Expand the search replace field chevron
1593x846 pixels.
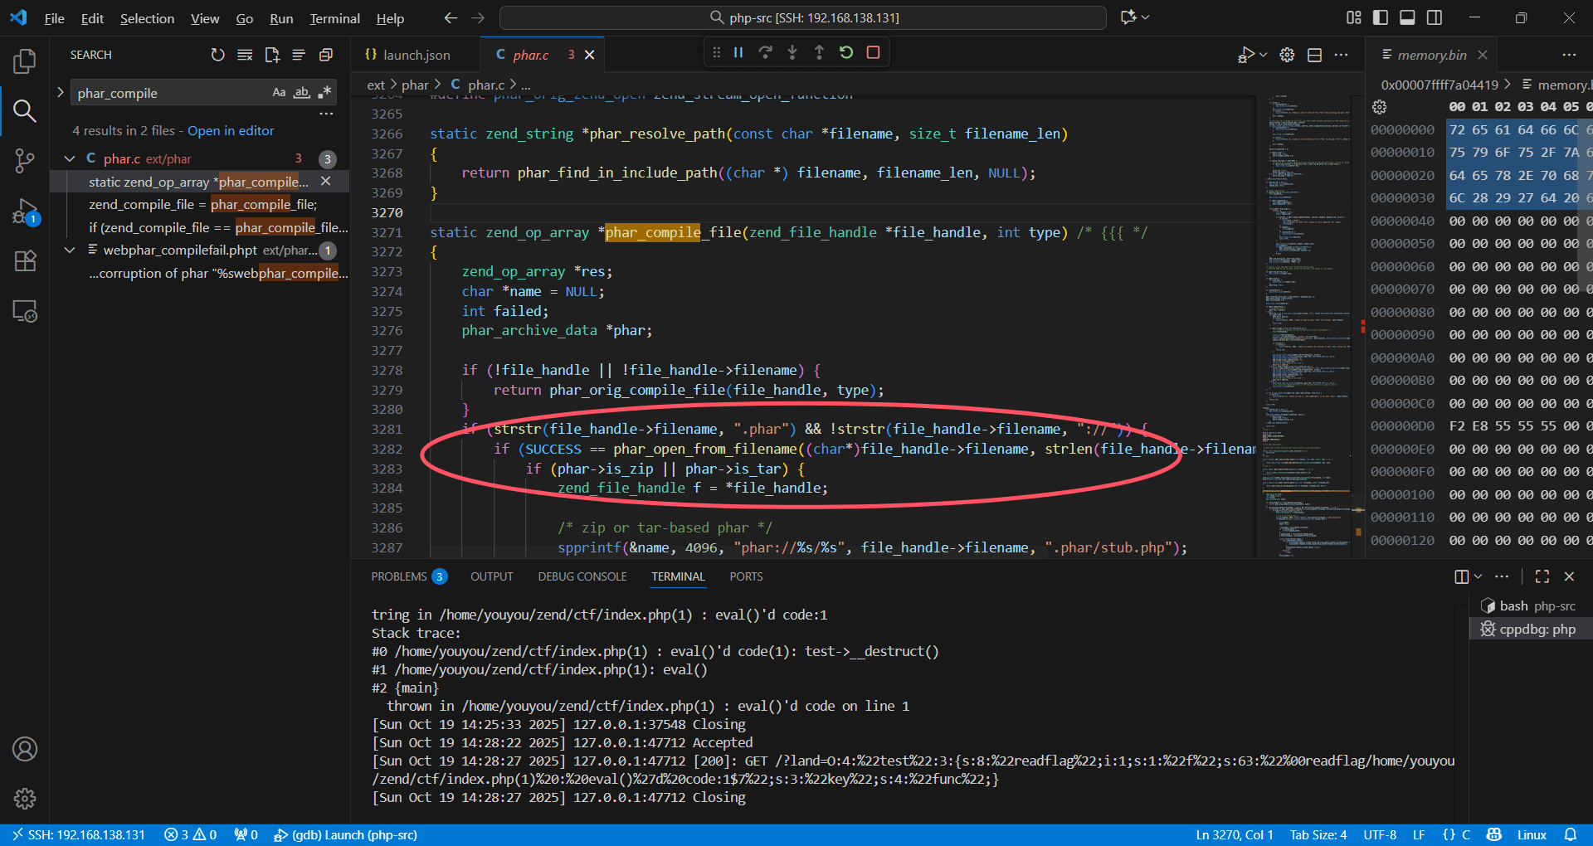[x=60, y=93]
